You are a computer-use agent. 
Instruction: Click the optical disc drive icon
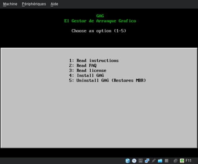pos(134,161)
